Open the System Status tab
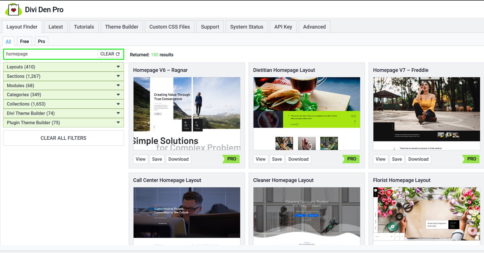Image resolution: width=484 pixels, height=253 pixels. (247, 27)
